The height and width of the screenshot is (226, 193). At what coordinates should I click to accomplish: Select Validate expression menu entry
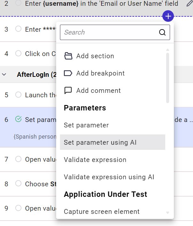(x=113, y=159)
